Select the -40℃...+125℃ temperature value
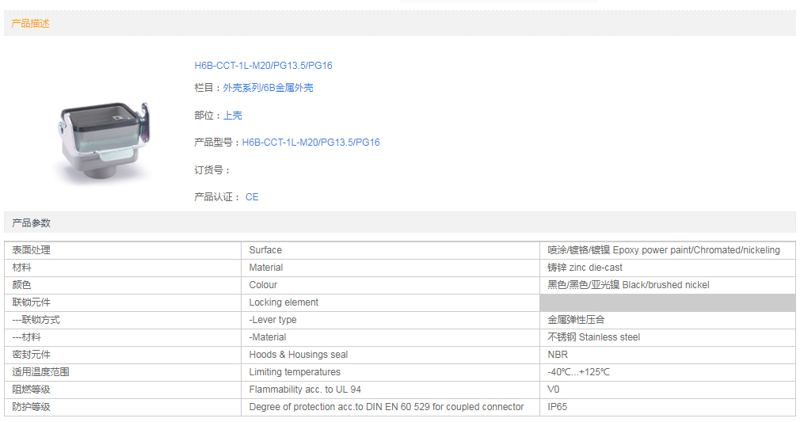 pos(578,372)
